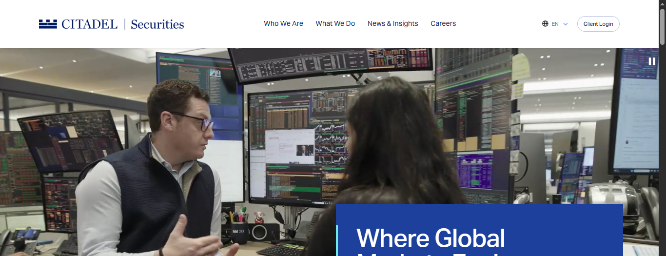Pause the hero background video
The height and width of the screenshot is (256, 666).
pyautogui.click(x=652, y=61)
